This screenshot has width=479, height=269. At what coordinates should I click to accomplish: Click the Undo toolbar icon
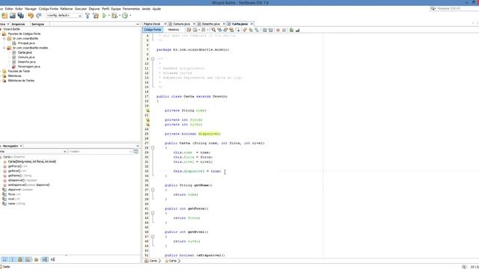click(31, 16)
